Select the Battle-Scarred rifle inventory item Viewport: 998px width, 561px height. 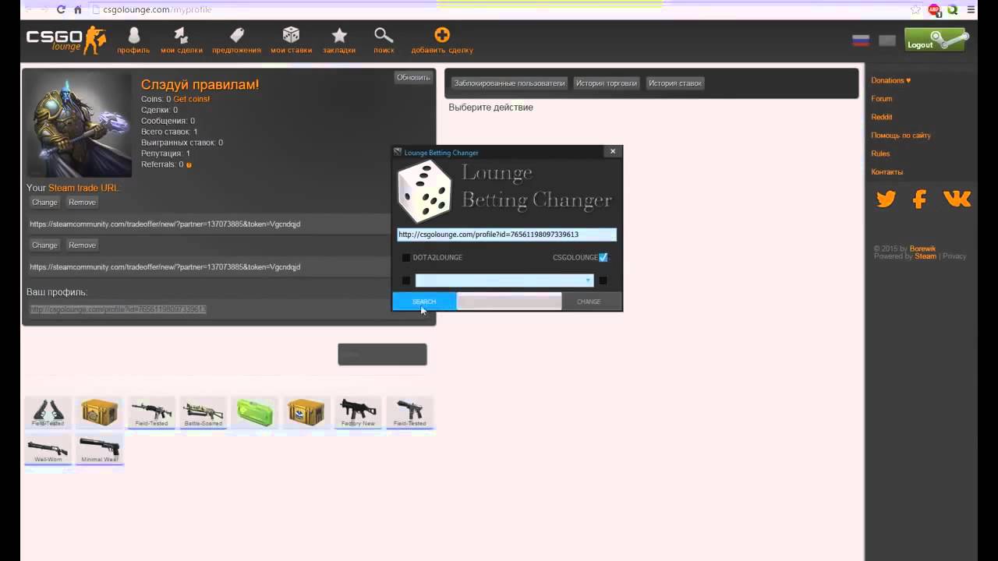tap(203, 412)
